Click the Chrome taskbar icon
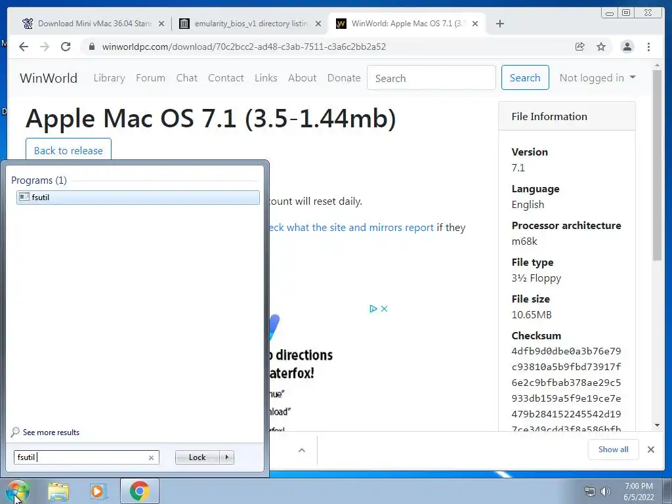 (x=140, y=491)
